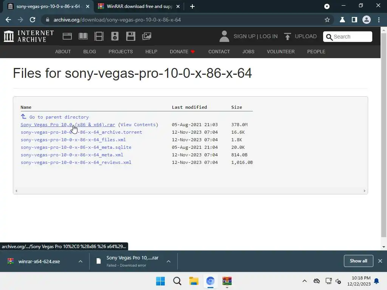Download Sony Vegas Pro 10,0 rar file
Screen dimensions: 387x290
68,125
